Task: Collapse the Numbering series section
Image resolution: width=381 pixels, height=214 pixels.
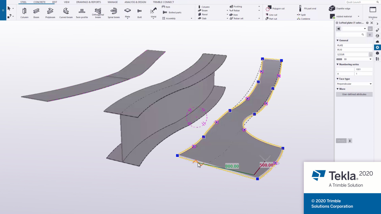Action: [x=338, y=64]
